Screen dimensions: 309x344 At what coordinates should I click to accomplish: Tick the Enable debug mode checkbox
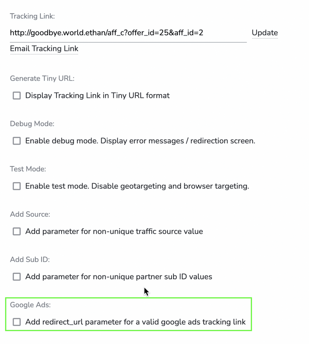click(x=17, y=141)
